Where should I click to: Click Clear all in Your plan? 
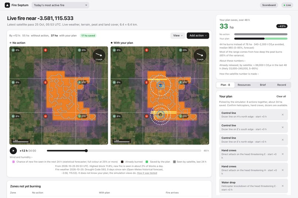281,96
